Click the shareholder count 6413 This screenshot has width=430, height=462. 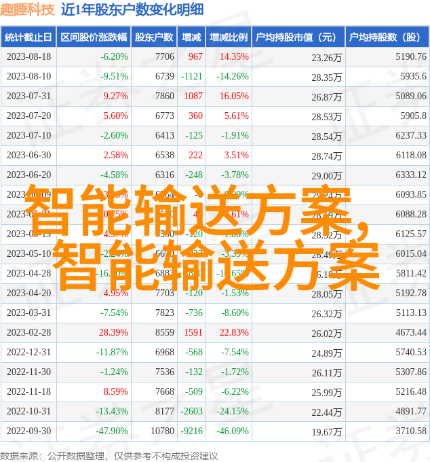[x=165, y=135]
